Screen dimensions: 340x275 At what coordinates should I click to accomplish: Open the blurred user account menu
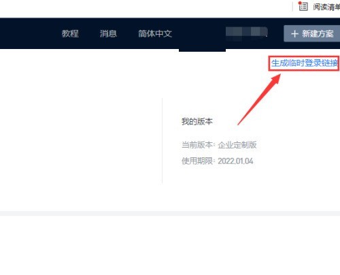pyautogui.click(x=247, y=33)
